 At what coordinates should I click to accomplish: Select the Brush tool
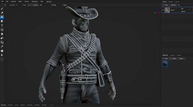2,9
